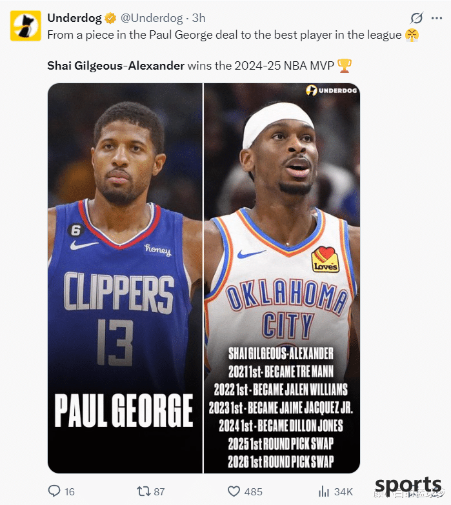The width and height of the screenshot is (451, 505).
Task: Open the @Underdog handle link
Action: [152, 18]
